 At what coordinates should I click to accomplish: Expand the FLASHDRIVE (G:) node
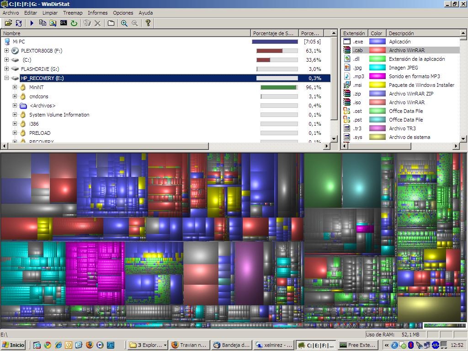tap(6, 69)
